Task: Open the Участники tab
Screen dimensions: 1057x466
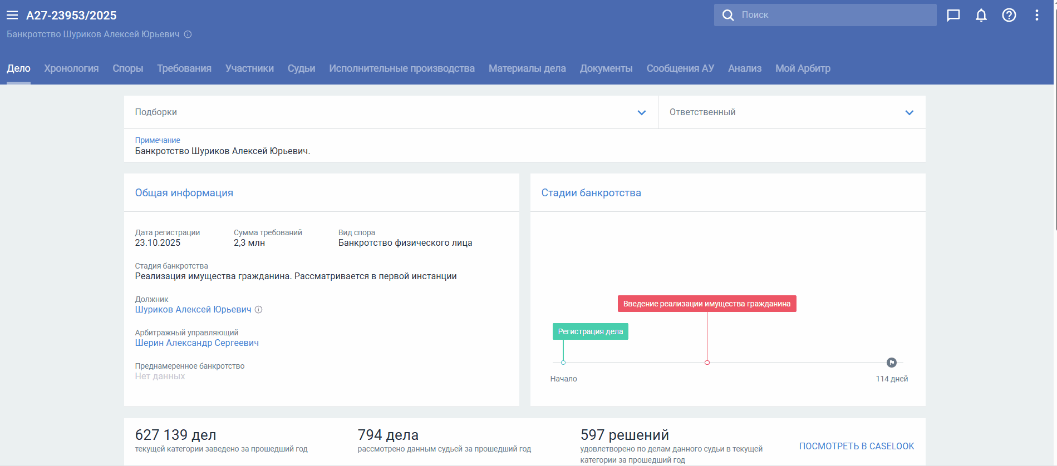Action: [249, 68]
